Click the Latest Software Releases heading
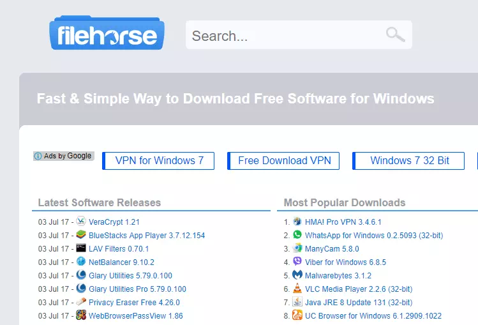This screenshot has height=325, width=478. (x=100, y=202)
